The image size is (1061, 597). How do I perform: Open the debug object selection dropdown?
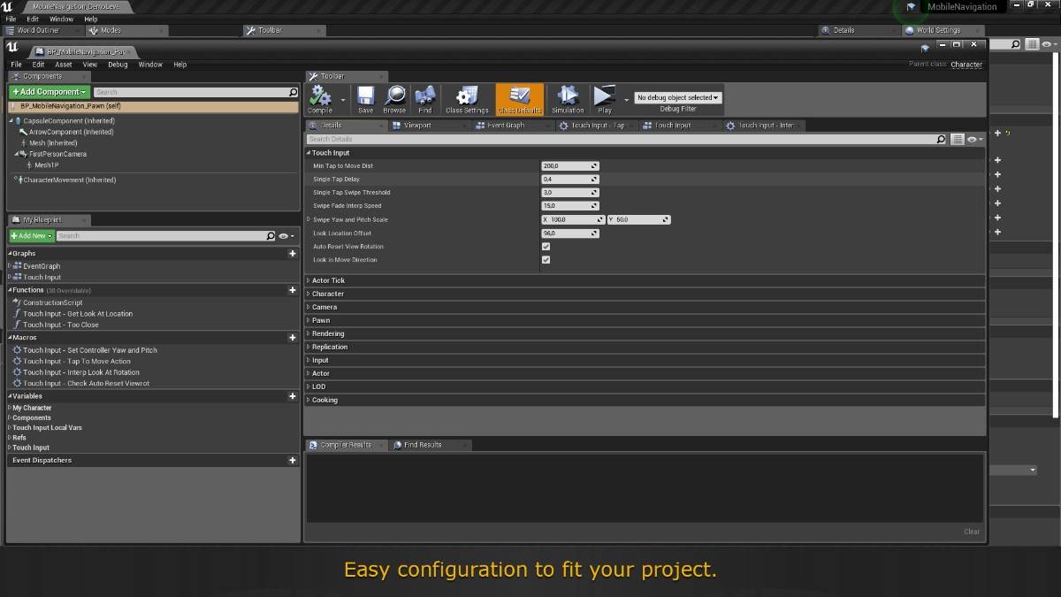pos(678,97)
